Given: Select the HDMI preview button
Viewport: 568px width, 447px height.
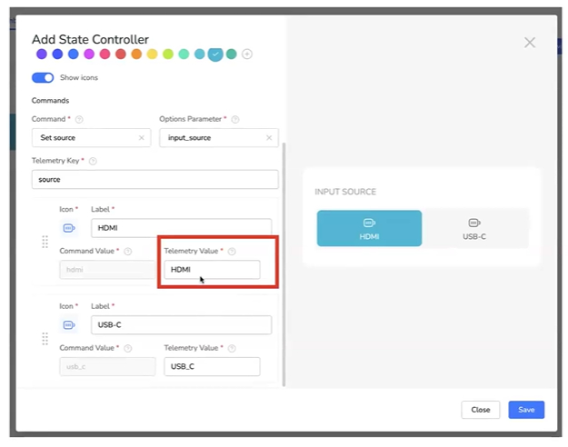Looking at the screenshot, I should (369, 229).
